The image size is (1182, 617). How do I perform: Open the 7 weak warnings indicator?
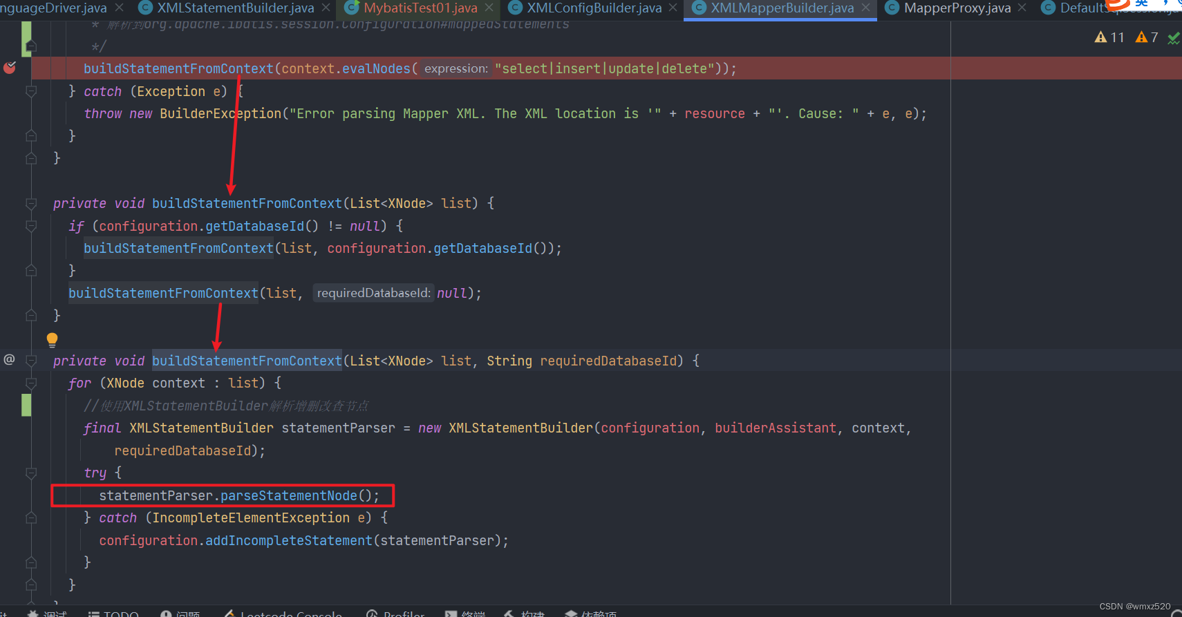(x=1147, y=37)
